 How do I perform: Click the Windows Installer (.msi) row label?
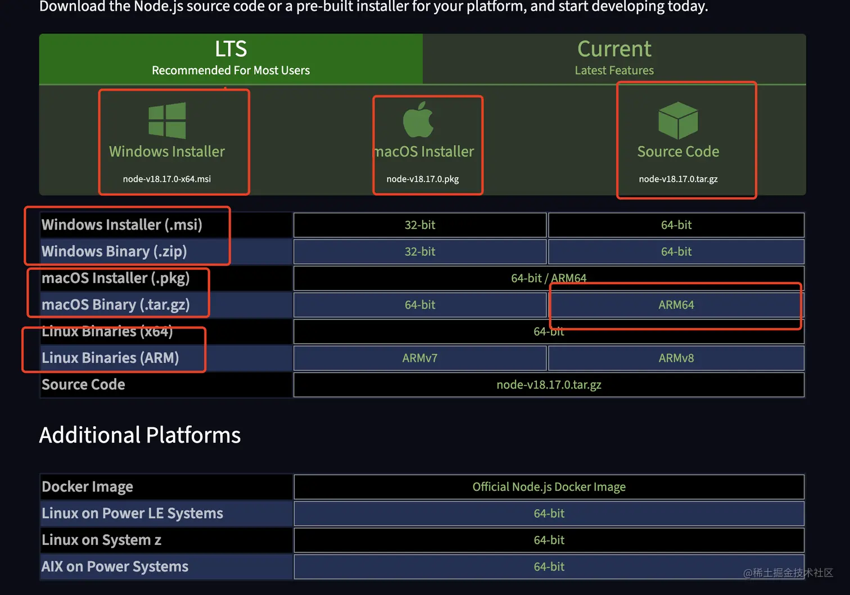tap(122, 225)
